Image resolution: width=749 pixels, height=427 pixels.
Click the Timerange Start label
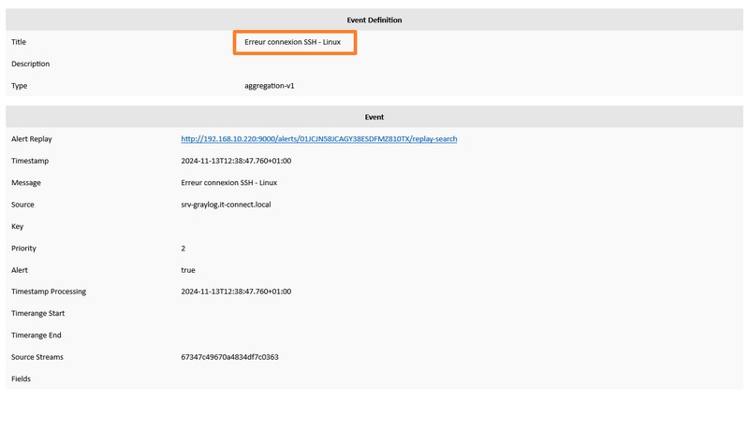coord(37,313)
